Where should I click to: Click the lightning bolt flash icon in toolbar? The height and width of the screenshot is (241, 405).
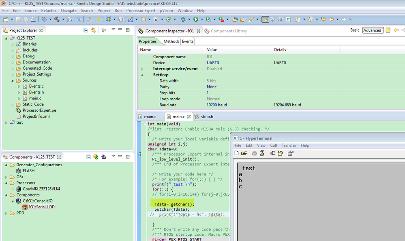[x=99, y=19]
